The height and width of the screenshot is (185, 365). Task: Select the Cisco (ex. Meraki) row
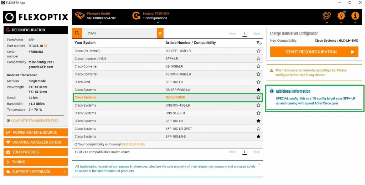(167, 51)
